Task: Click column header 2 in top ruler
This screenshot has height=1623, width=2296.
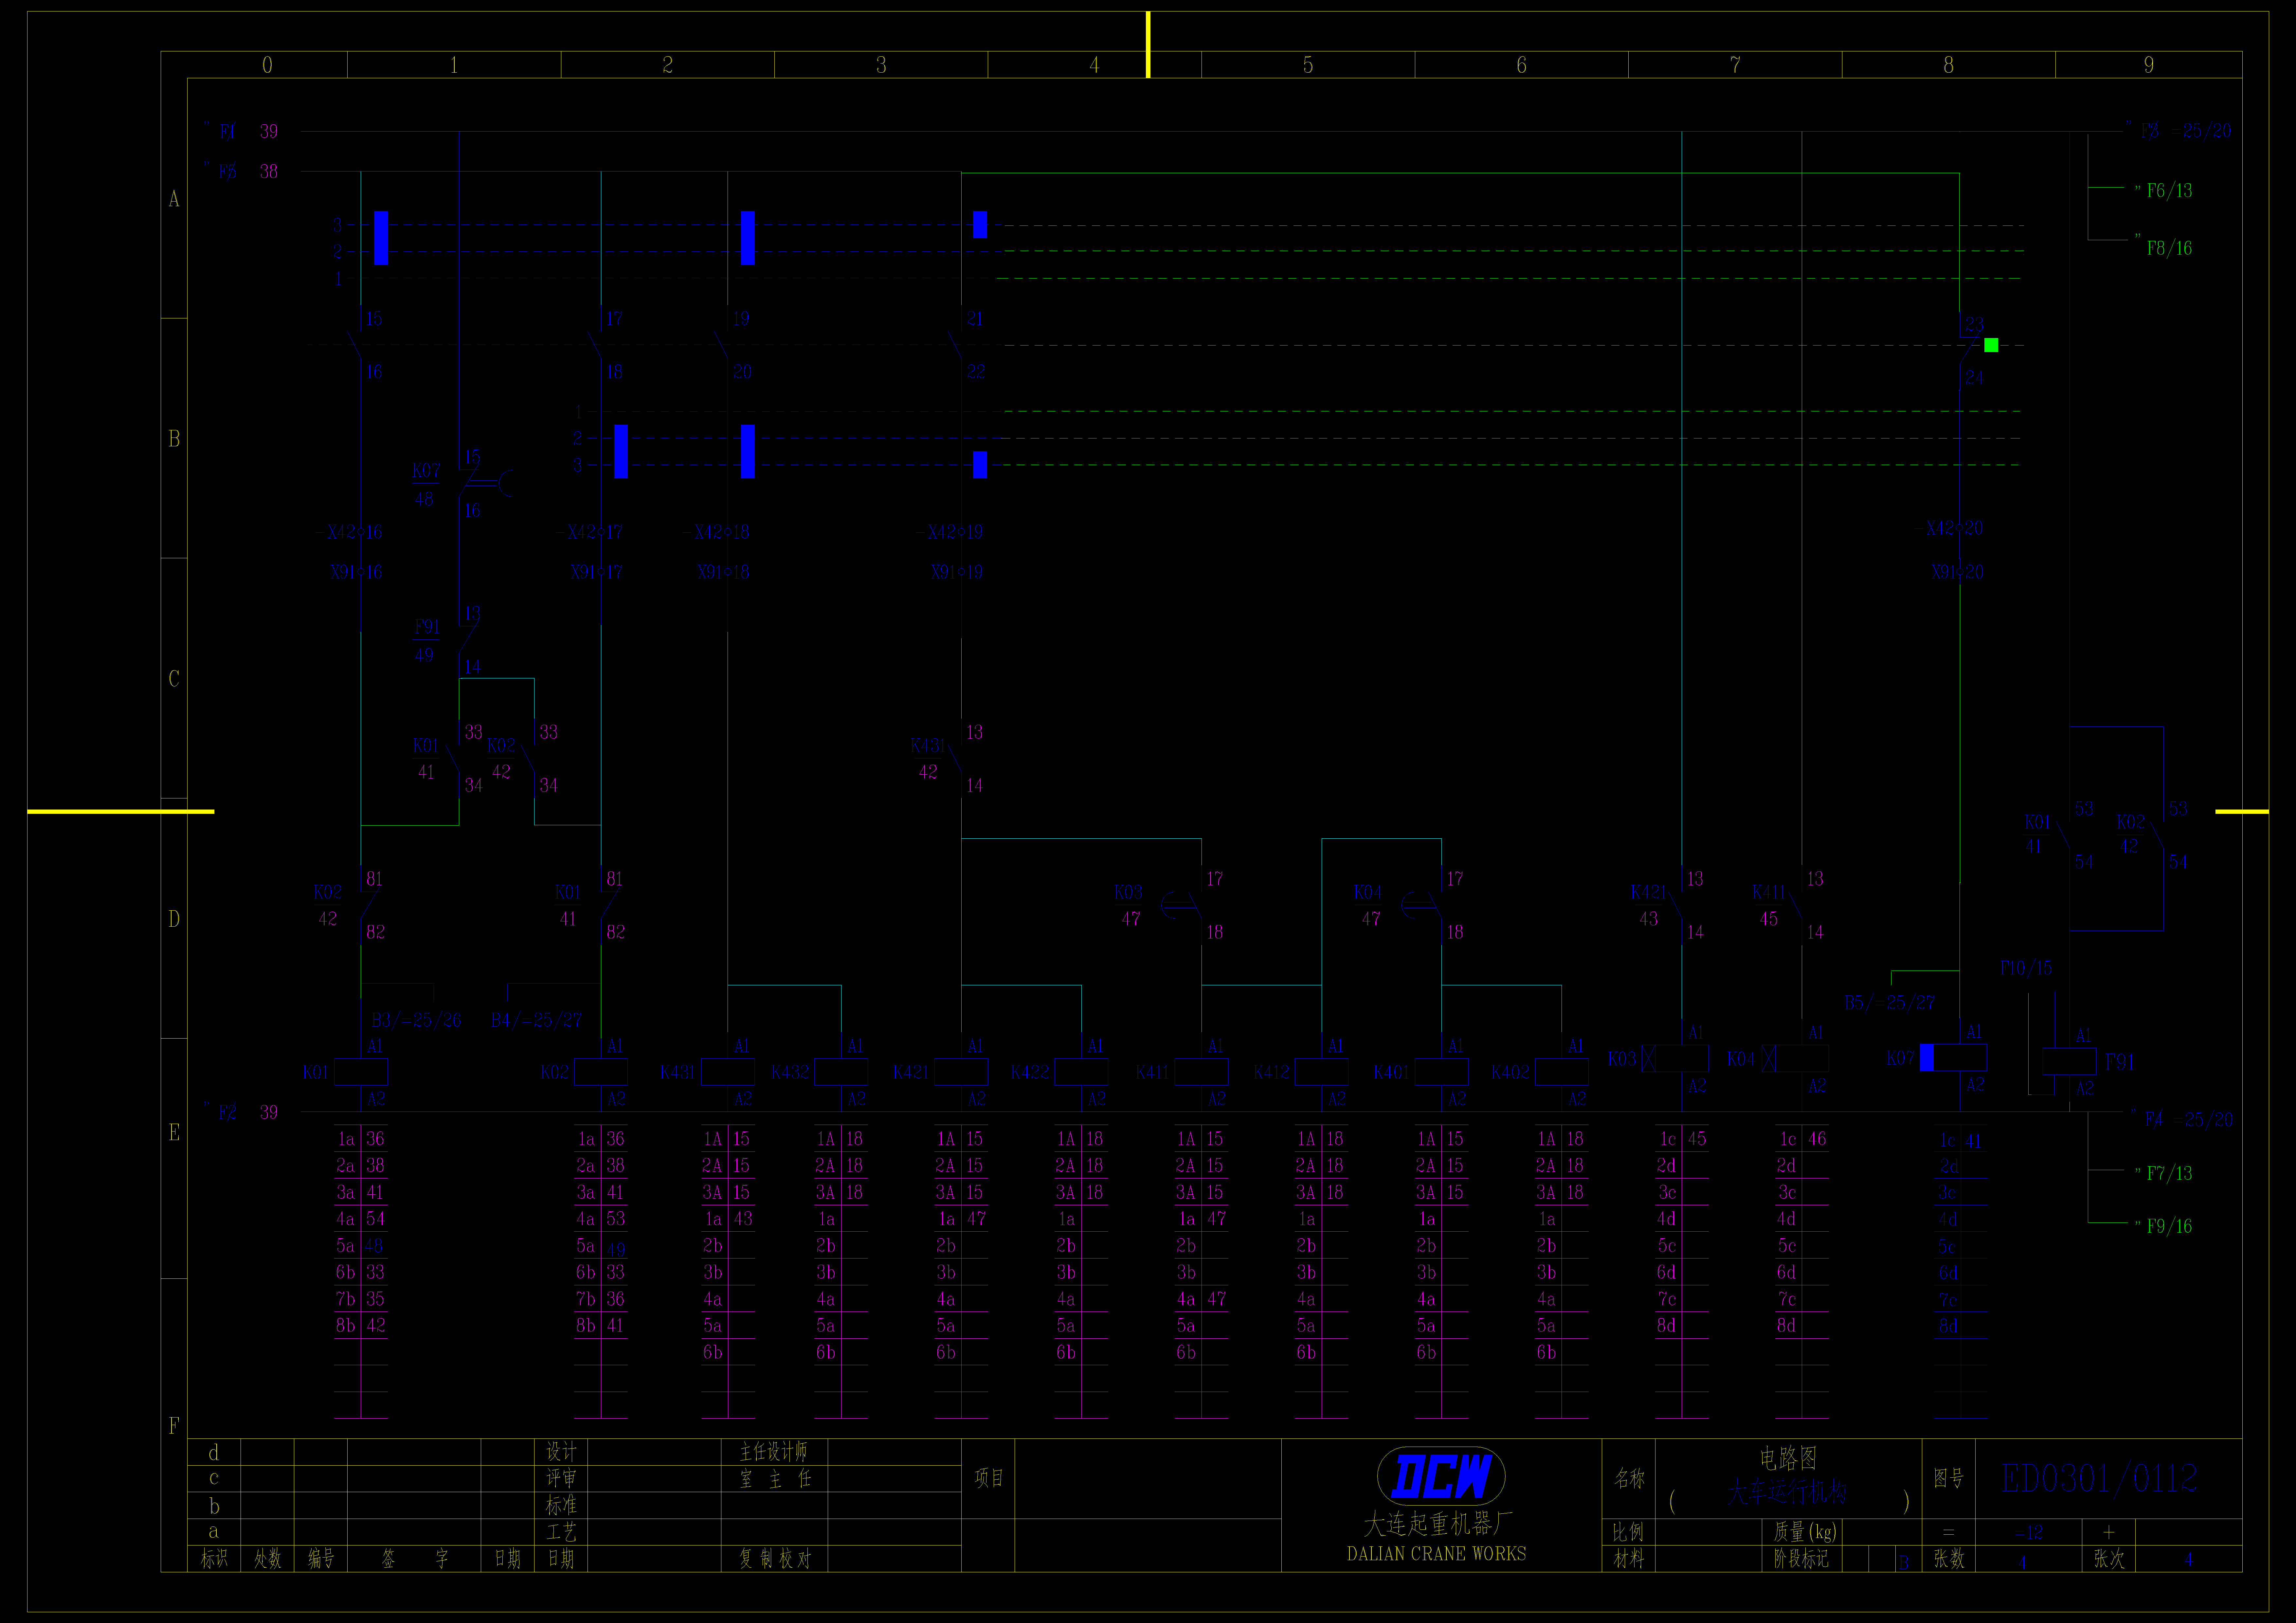Action: click(x=668, y=65)
